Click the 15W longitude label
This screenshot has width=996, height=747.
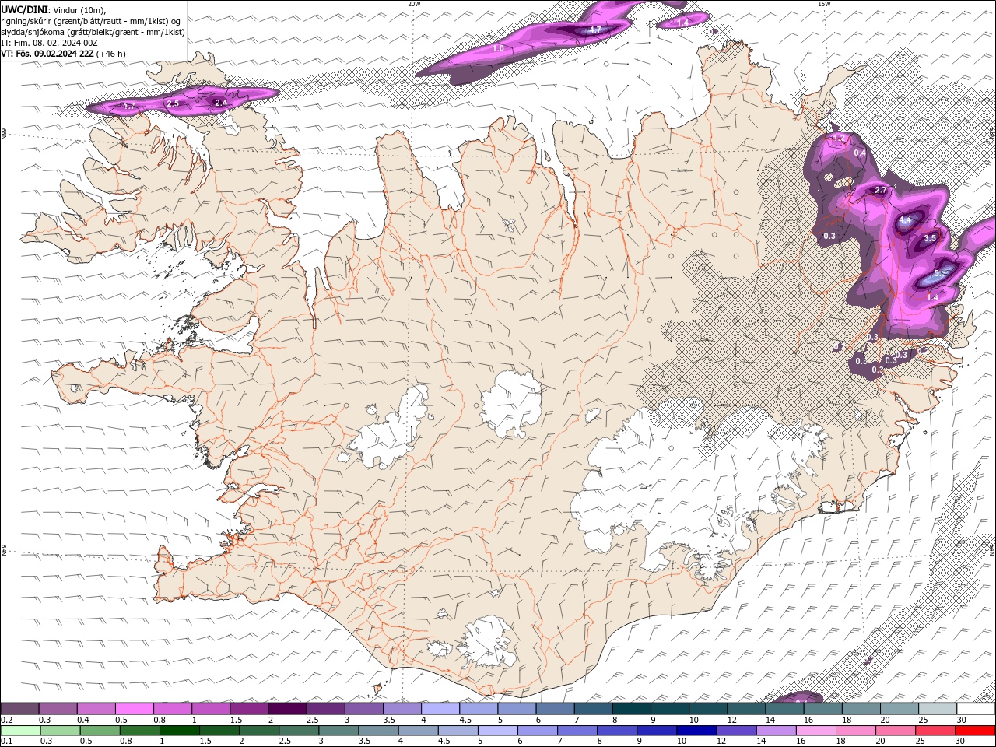824,4
